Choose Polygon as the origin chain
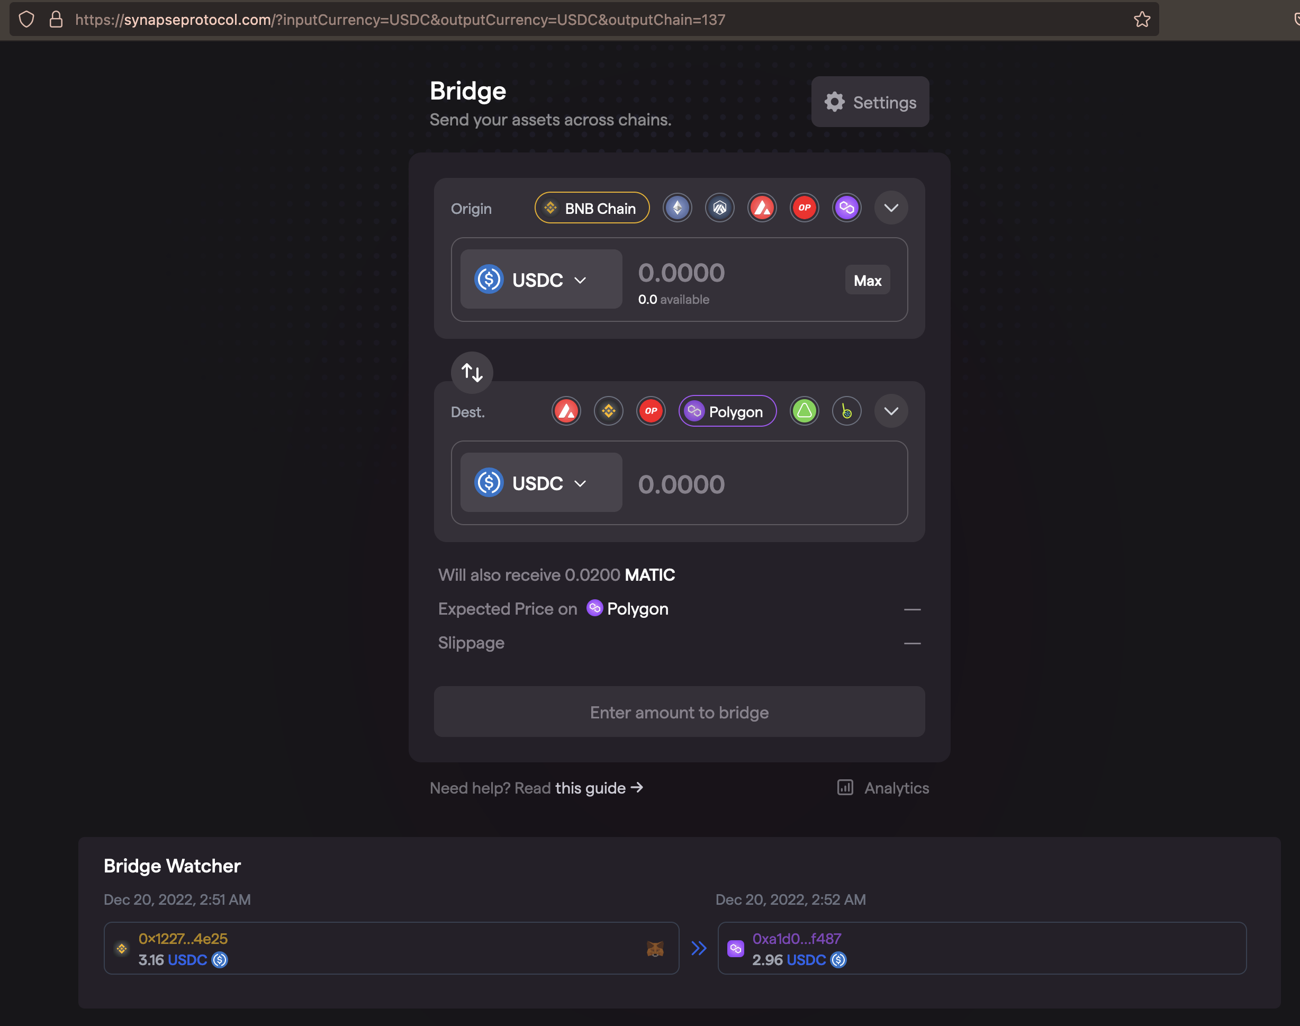The width and height of the screenshot is (1300, 1026). 847,208
